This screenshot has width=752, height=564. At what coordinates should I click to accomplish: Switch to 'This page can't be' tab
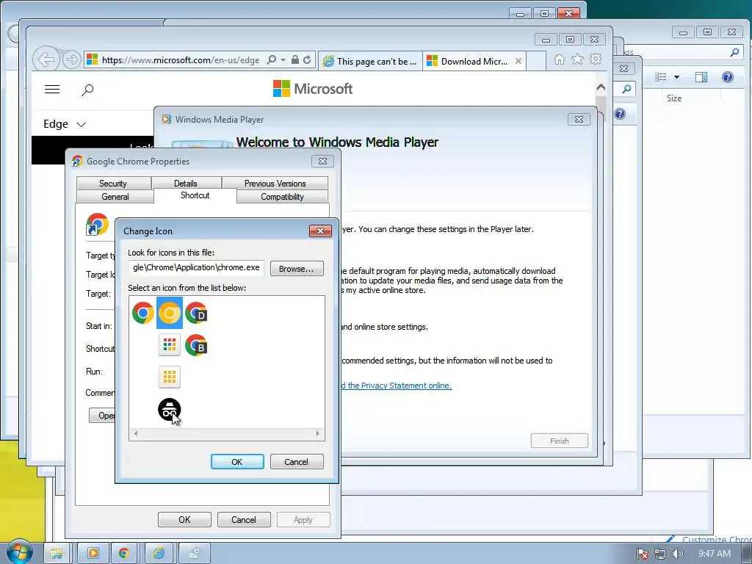pos(370,61)
